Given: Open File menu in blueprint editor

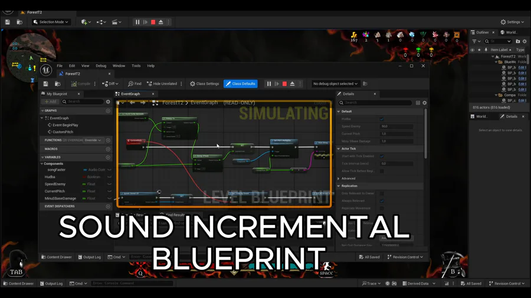Looking at the screenshot, I should 60,66.
